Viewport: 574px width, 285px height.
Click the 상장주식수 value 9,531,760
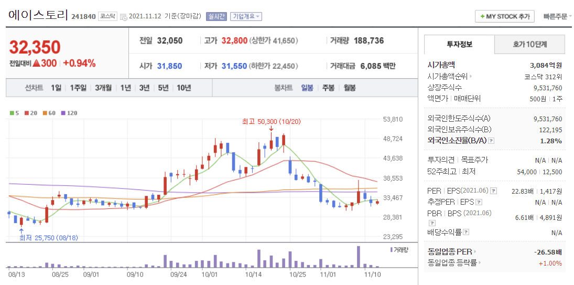pyautogui.click(x=548, y=88)
